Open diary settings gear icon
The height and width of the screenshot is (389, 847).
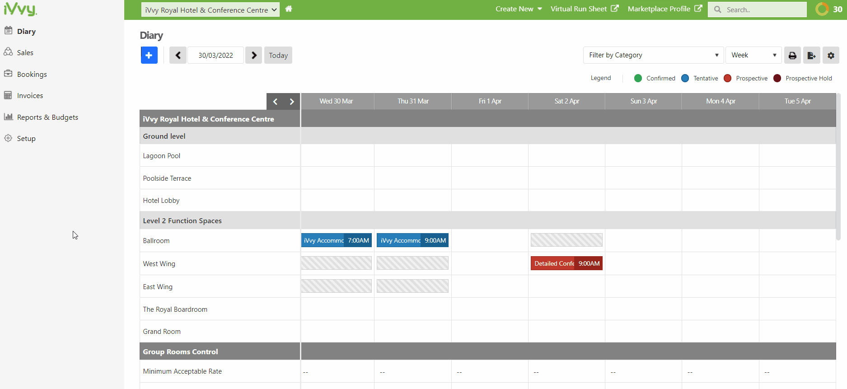tap(831, 55)
